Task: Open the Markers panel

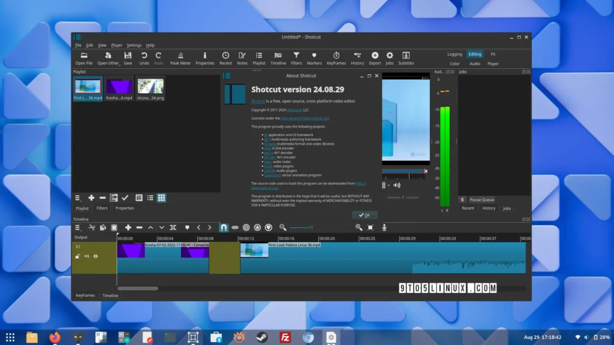Action: (314, 58)
